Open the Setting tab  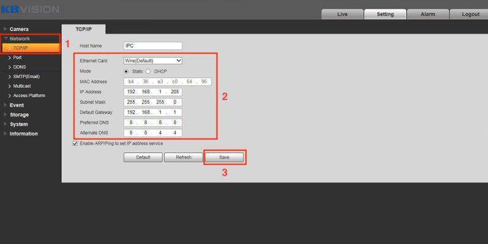pyautogui.click(x=385, y=14)
